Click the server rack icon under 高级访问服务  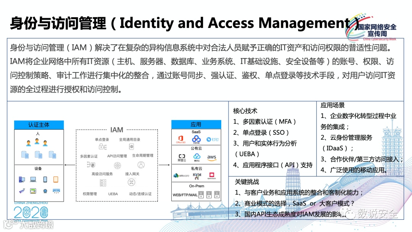(x=103, y=183)
